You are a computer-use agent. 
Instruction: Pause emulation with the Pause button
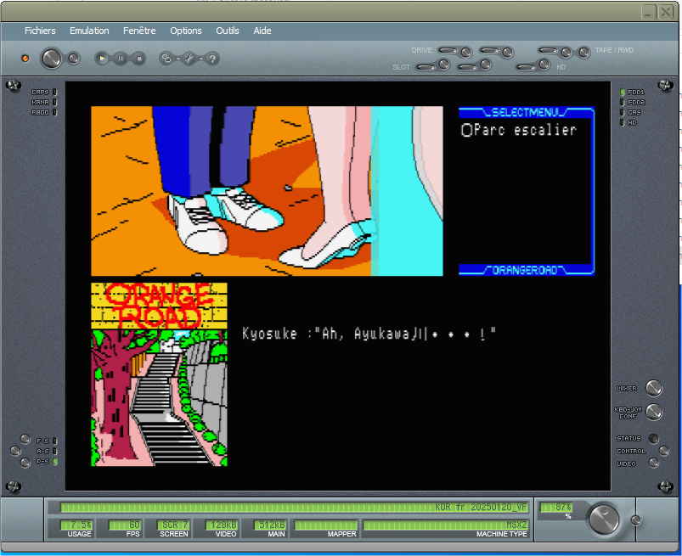(121, 59)
